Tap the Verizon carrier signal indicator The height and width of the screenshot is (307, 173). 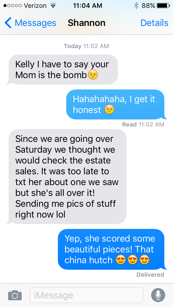pos(25,5)
